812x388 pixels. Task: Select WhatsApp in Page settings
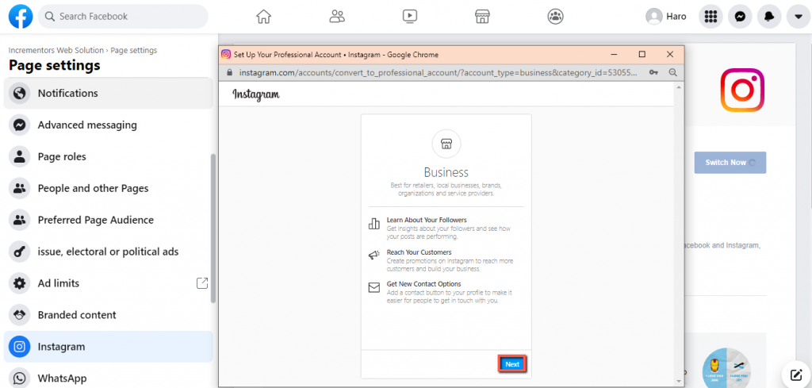[108, 378]
